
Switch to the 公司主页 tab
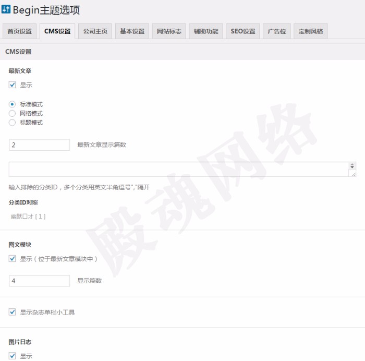tap(95, 31)
